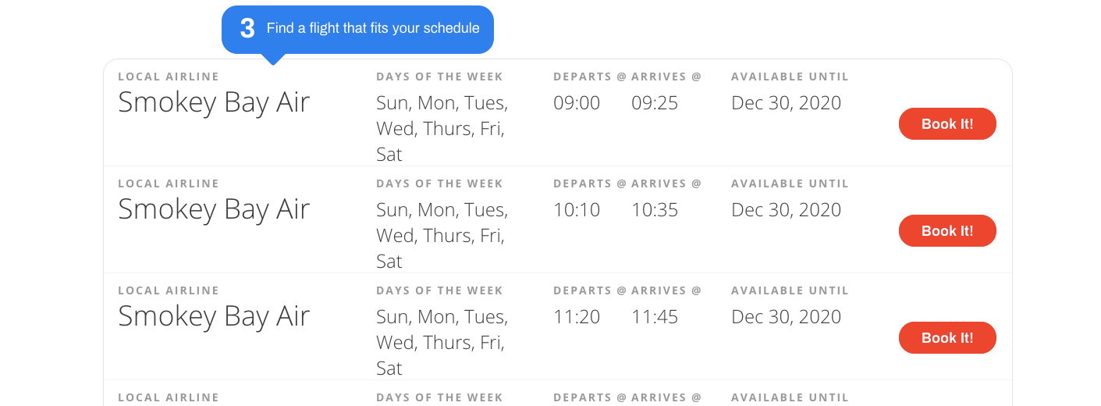Click Dec 30, 2020 date for 09:00 flight
The width and height of the screenshot is (1101, 406).
786,103
